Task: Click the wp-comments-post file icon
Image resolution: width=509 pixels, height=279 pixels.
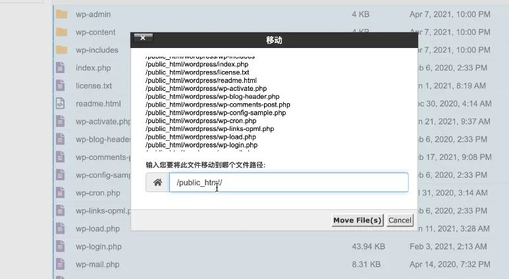Action: [61, 157]
